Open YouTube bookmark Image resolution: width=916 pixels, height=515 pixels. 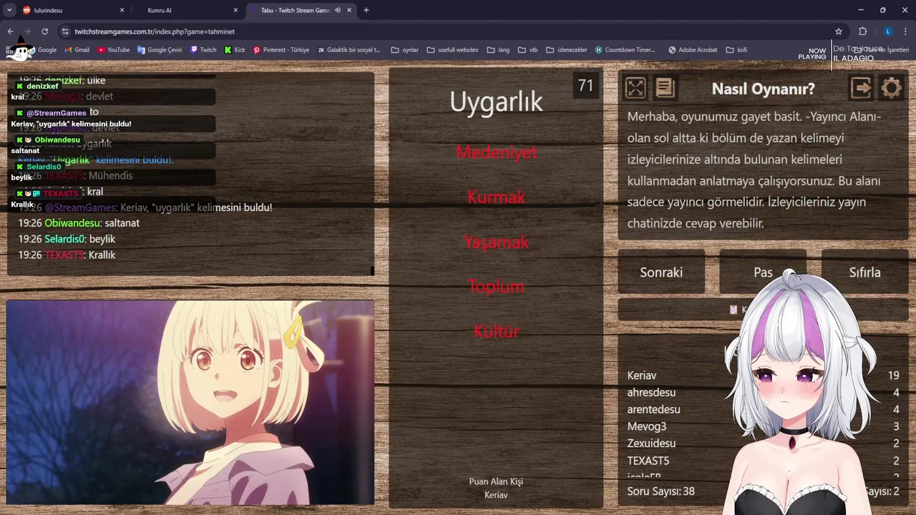tap(114, 50)
